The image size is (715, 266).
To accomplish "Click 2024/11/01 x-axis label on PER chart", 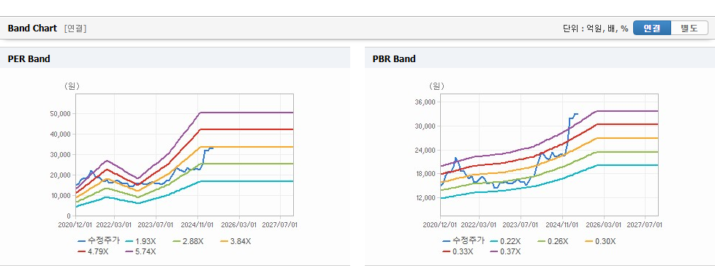I will click(x=198, y=224).
